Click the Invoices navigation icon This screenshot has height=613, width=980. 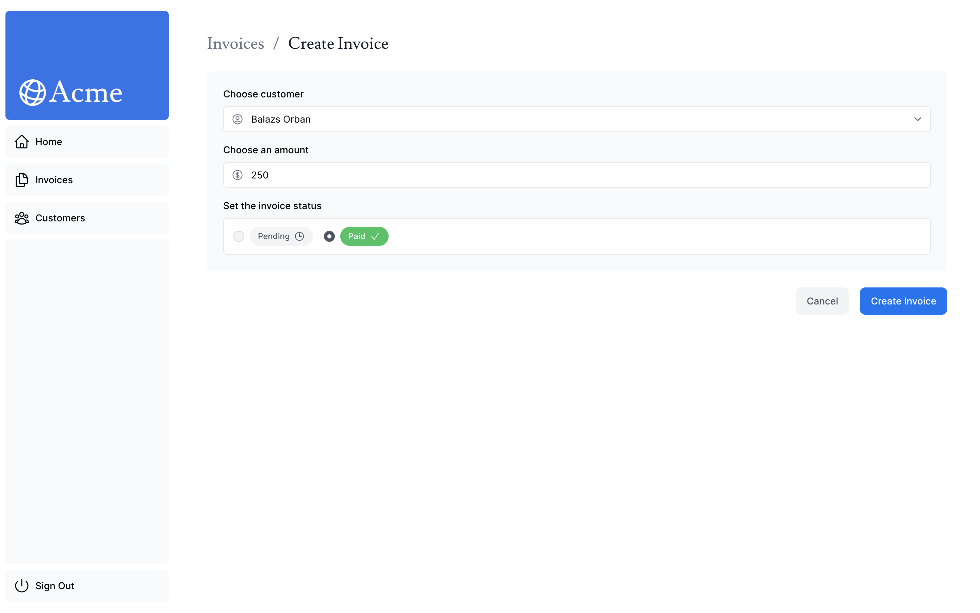click(x=21, y=179)
